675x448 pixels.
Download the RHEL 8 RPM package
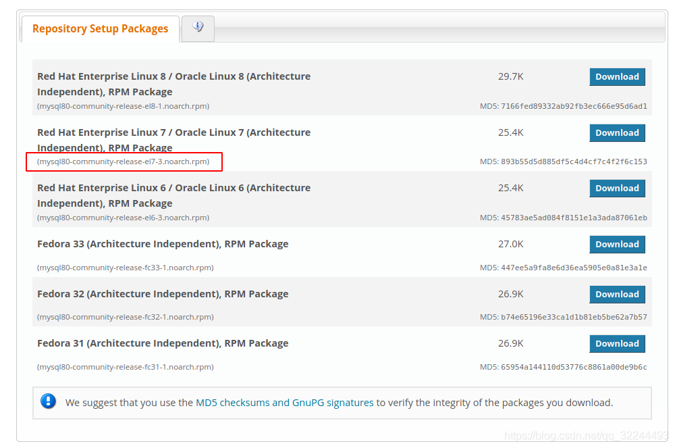(x=617, y=76)
